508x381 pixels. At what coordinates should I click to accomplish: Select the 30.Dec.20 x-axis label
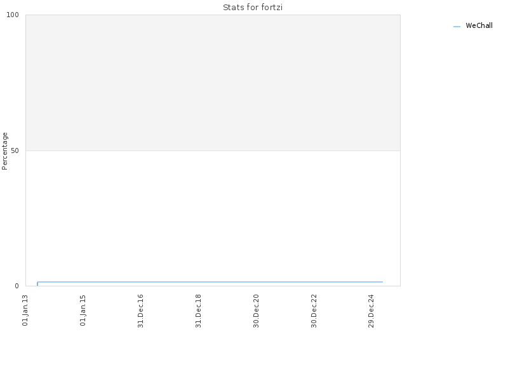256,311
